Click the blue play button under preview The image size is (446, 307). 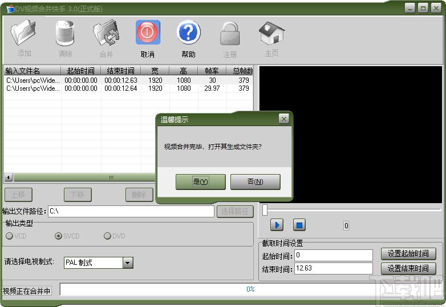tap(277, 225)
